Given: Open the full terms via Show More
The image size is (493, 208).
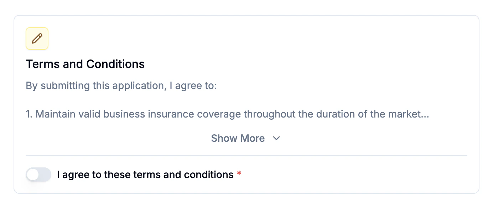Looking at the screenshot, I should pos(238,138).
